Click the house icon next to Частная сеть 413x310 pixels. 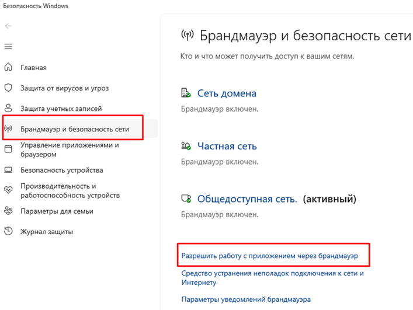(x=186, y=146)
